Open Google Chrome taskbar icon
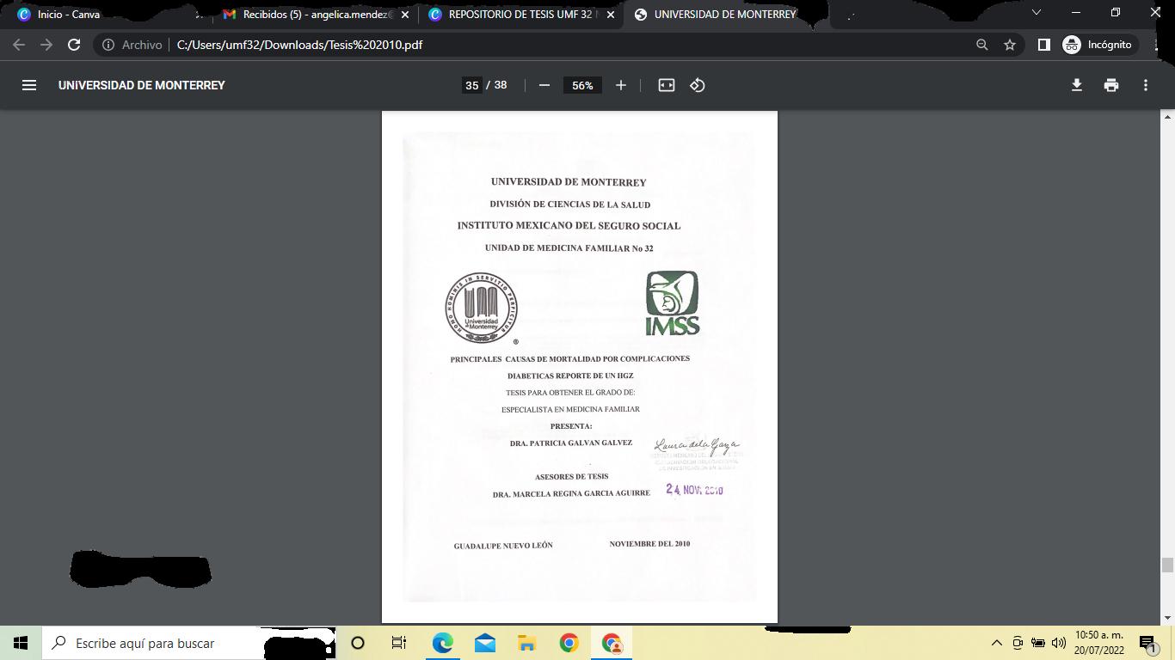Image resolution: width=1175 pixels, height=660 pixels. [569, 643]
